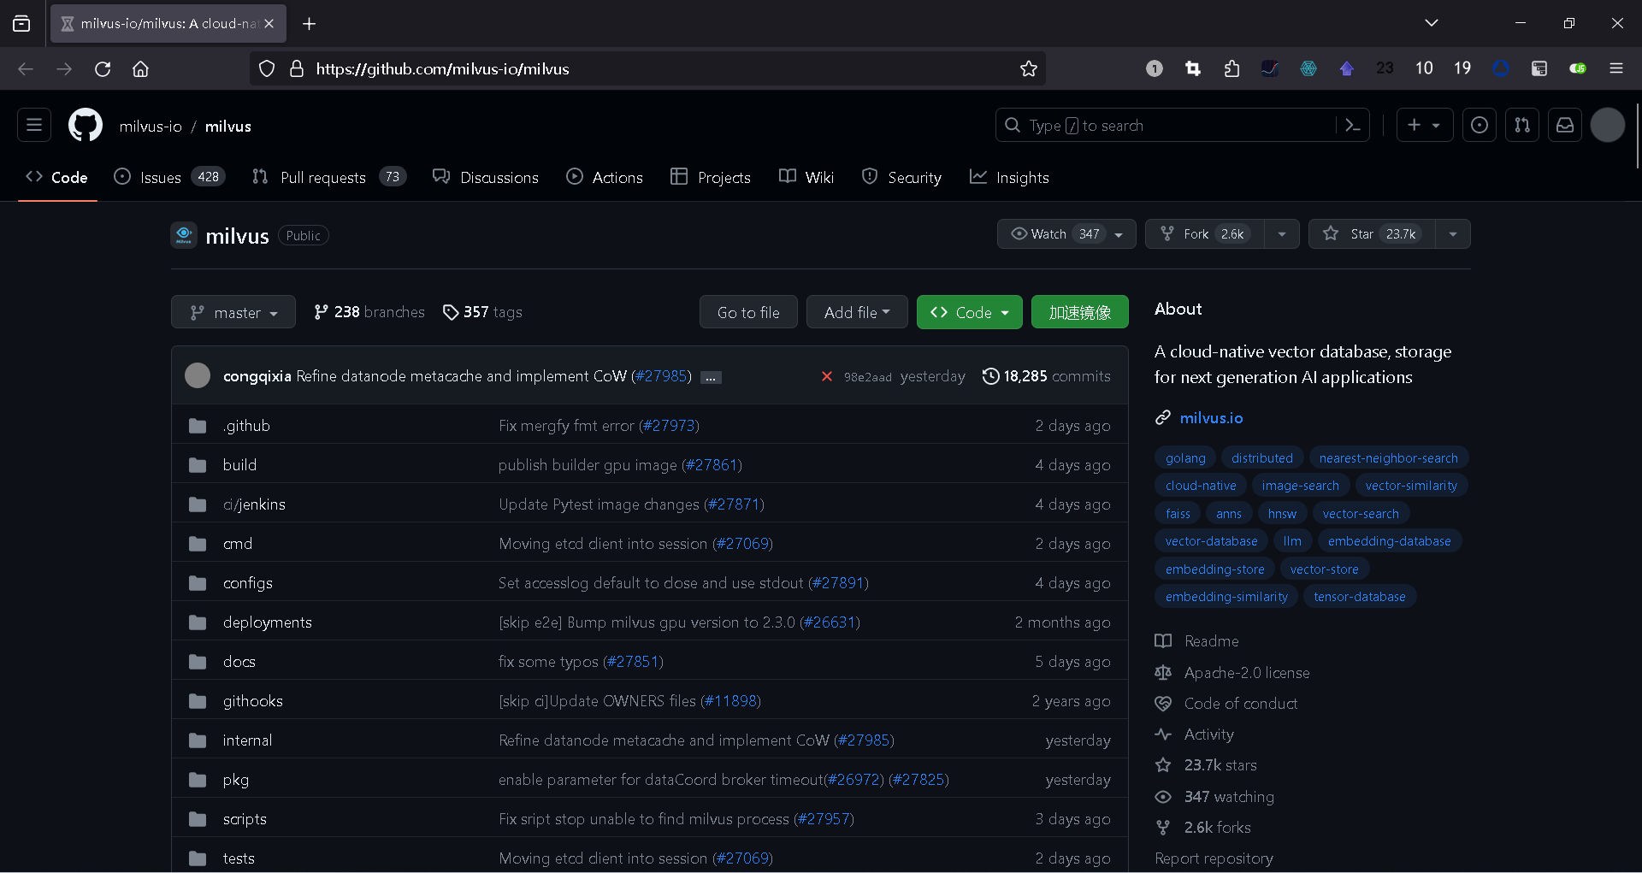Open 18,285 commits history
Viewport: 1642px width, 873px height.
(x=1047, y=376)
